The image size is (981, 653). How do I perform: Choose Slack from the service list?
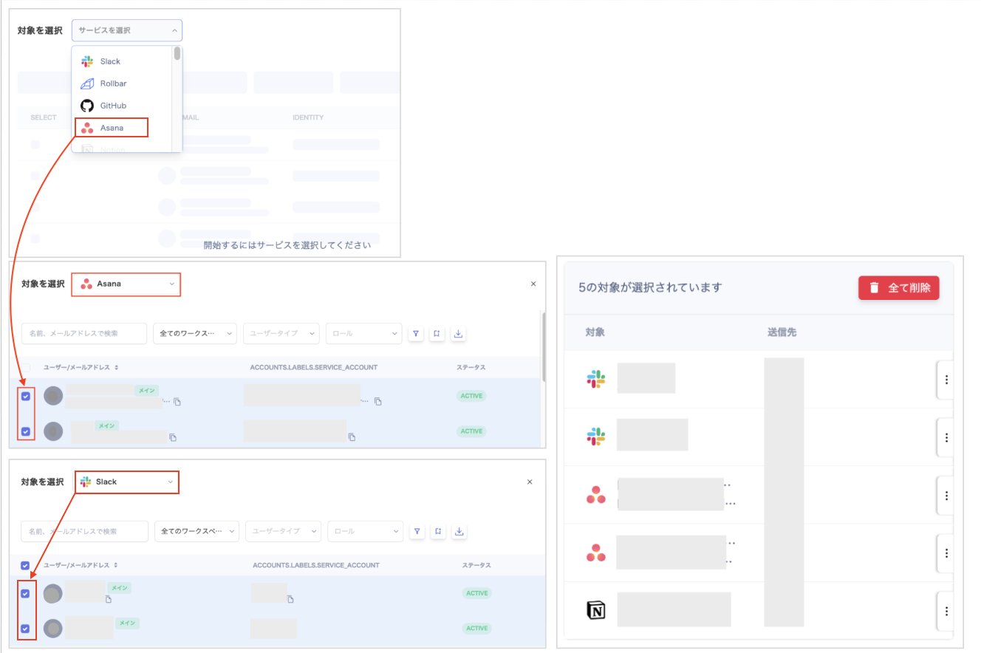[122, 61]
